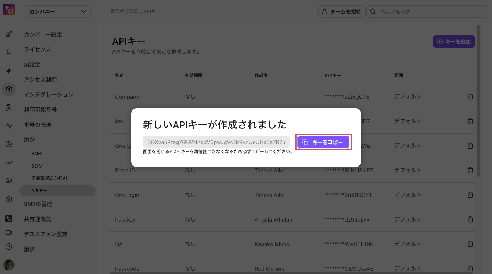Image resolution: width=492 pixels, height=274 pixels.
Task: Select the settings gear icon in sidebar
Action: coord(9,89)
